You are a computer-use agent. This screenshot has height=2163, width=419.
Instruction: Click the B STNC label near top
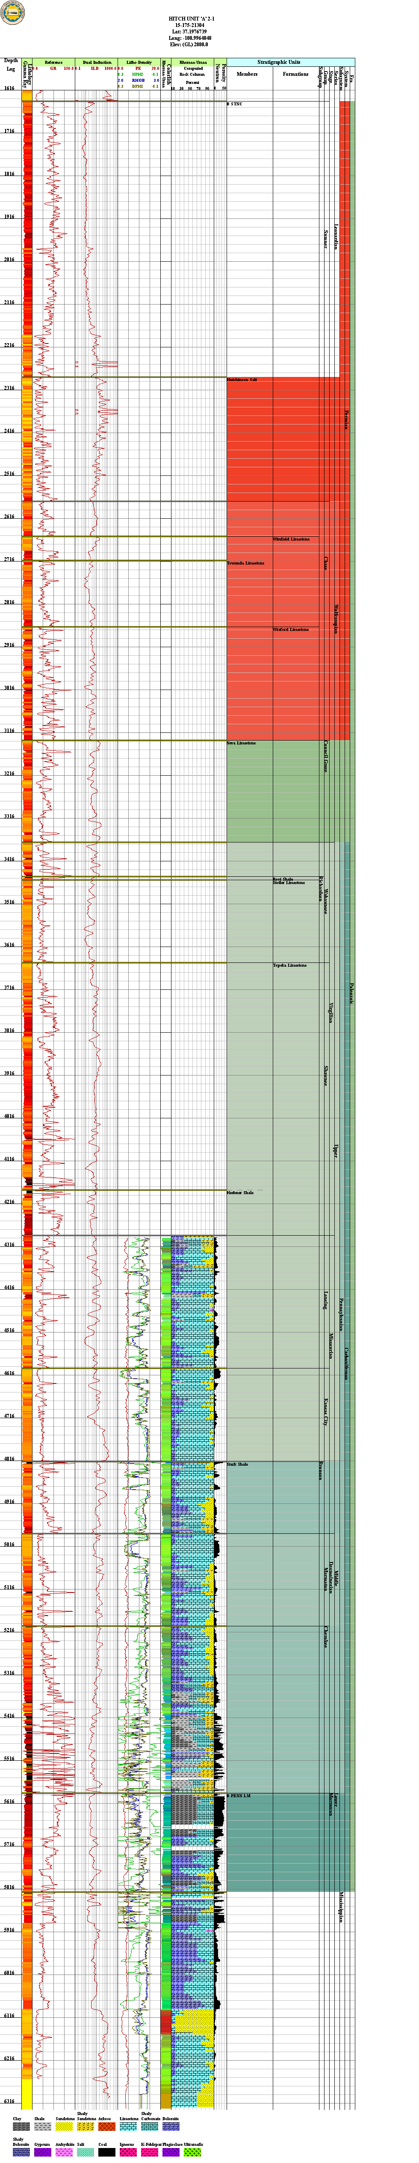235,103
